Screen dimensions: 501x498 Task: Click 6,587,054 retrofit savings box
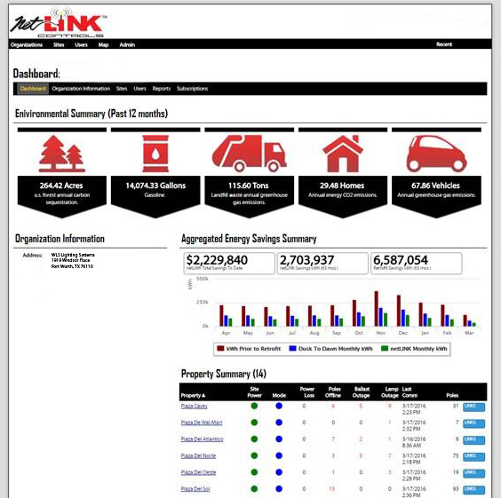pos(416,263)
